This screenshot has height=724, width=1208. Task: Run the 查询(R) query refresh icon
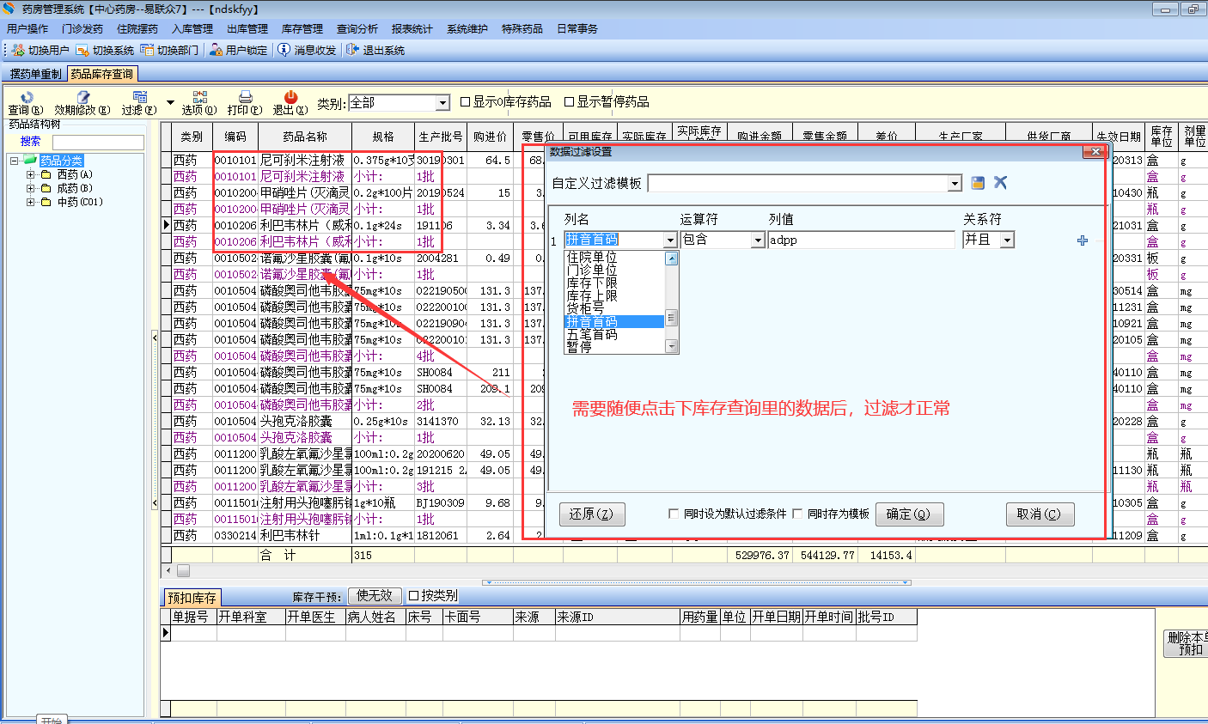(27, 97)
